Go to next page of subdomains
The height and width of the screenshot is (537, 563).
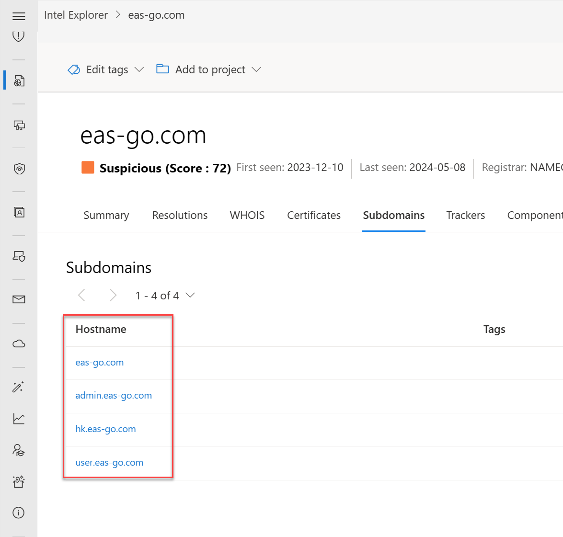[113, 296]
